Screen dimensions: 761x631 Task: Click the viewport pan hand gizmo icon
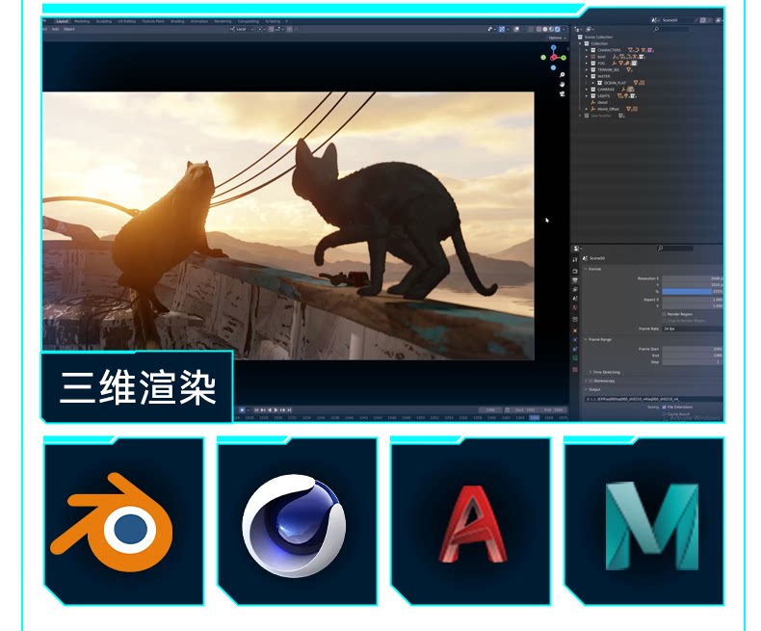pos(562,84)
